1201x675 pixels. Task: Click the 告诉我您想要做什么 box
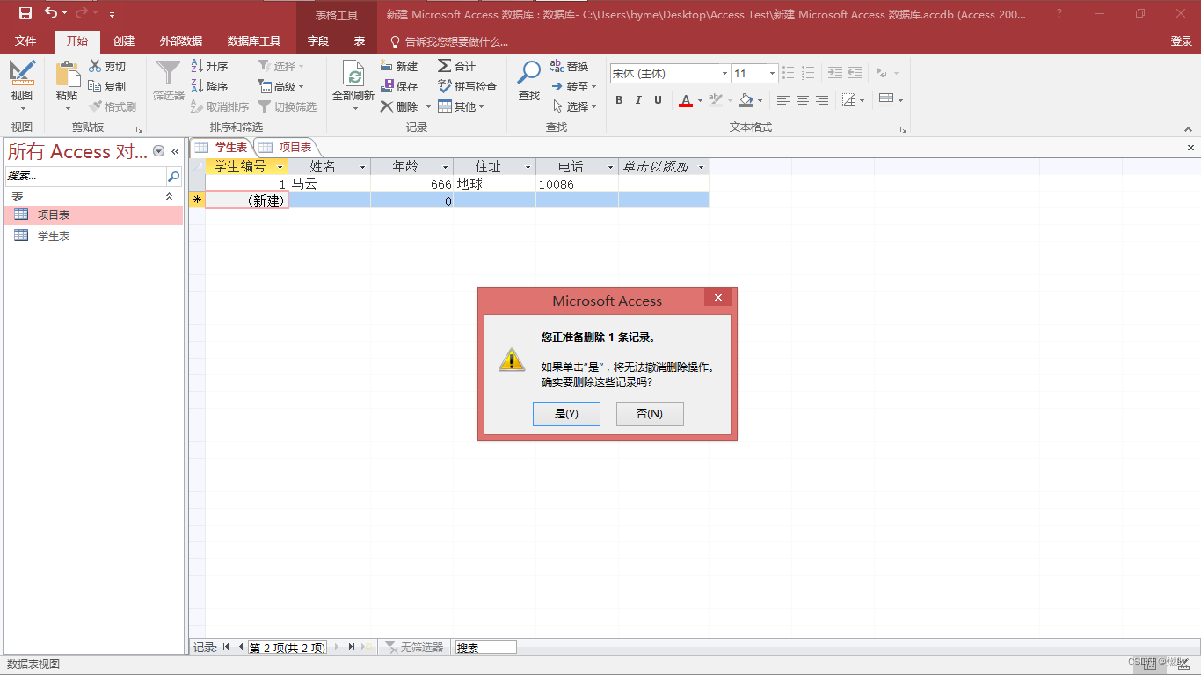[449, 41]
